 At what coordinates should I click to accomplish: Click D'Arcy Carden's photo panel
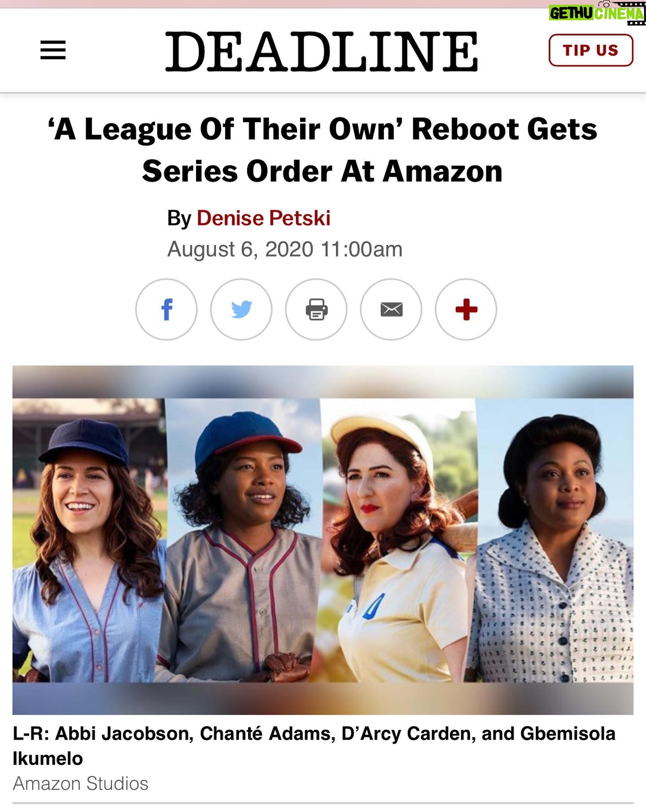[x=398, y=540]
